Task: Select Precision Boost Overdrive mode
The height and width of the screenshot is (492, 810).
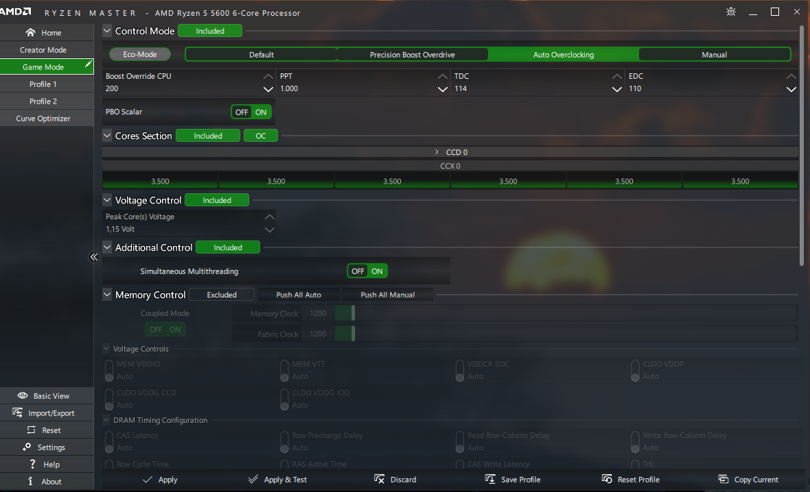Action: click(x=413, y=55)
